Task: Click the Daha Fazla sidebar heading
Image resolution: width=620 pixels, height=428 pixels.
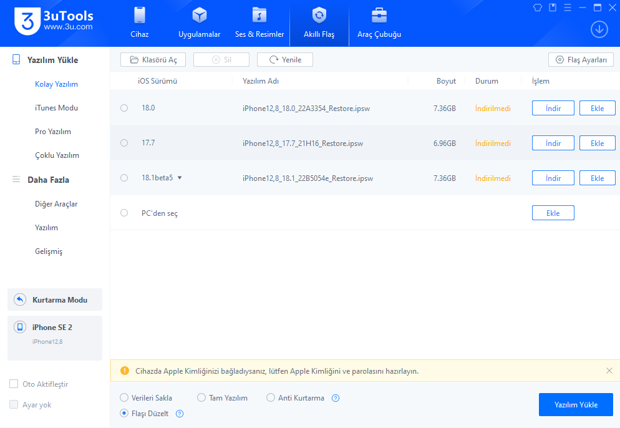Action: coord(48,180)
